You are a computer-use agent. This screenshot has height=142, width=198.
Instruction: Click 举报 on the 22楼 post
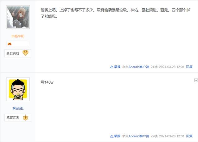pyautogui.click(x=117, y=136)
